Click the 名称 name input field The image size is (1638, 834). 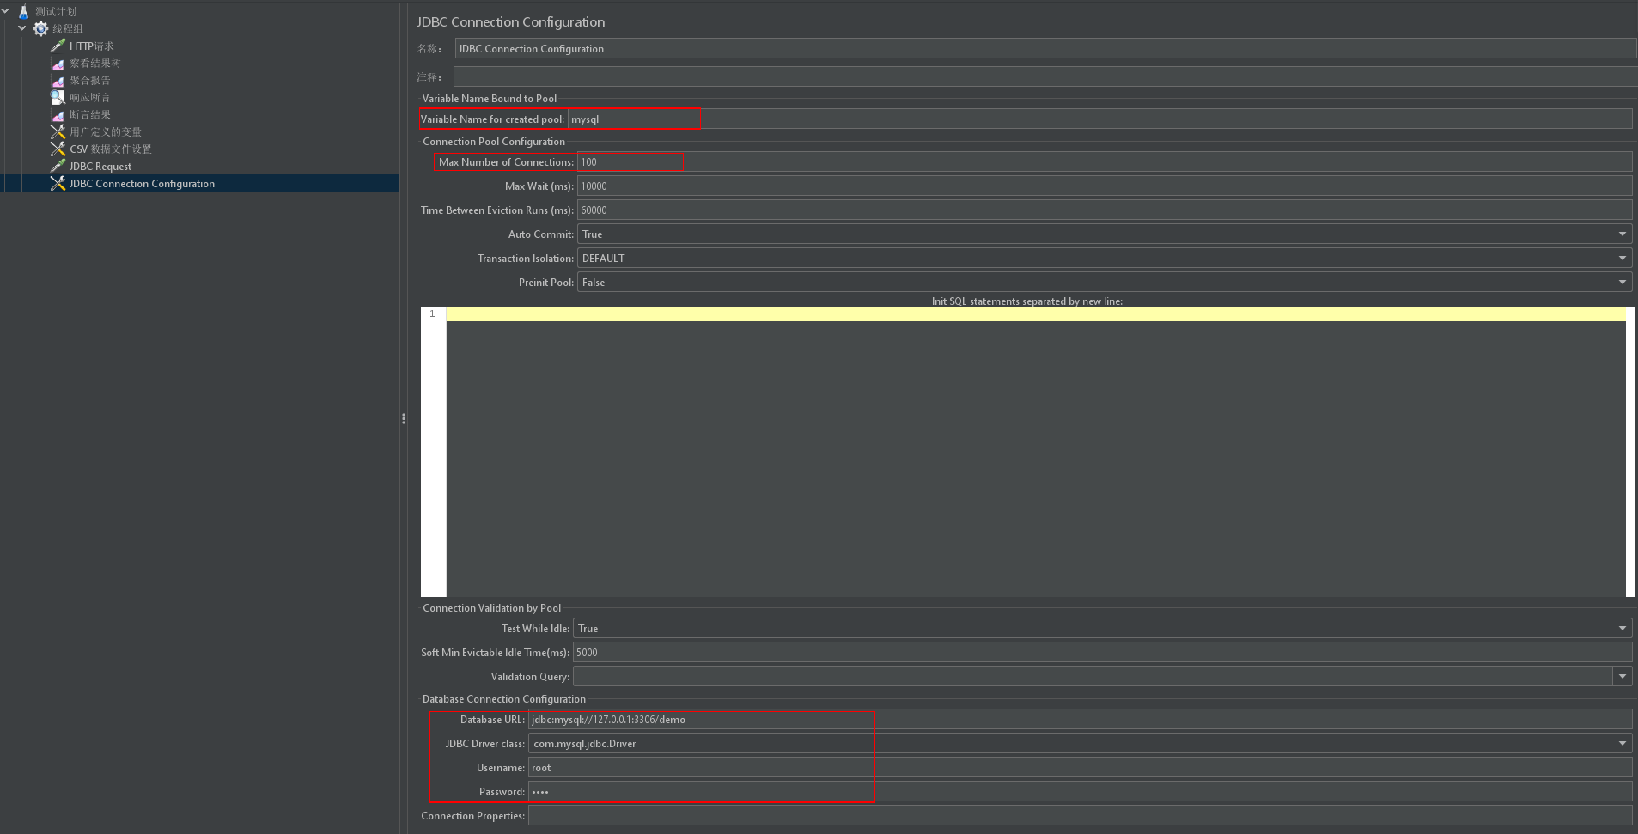pyautogui.click(x=1045, y=48)
